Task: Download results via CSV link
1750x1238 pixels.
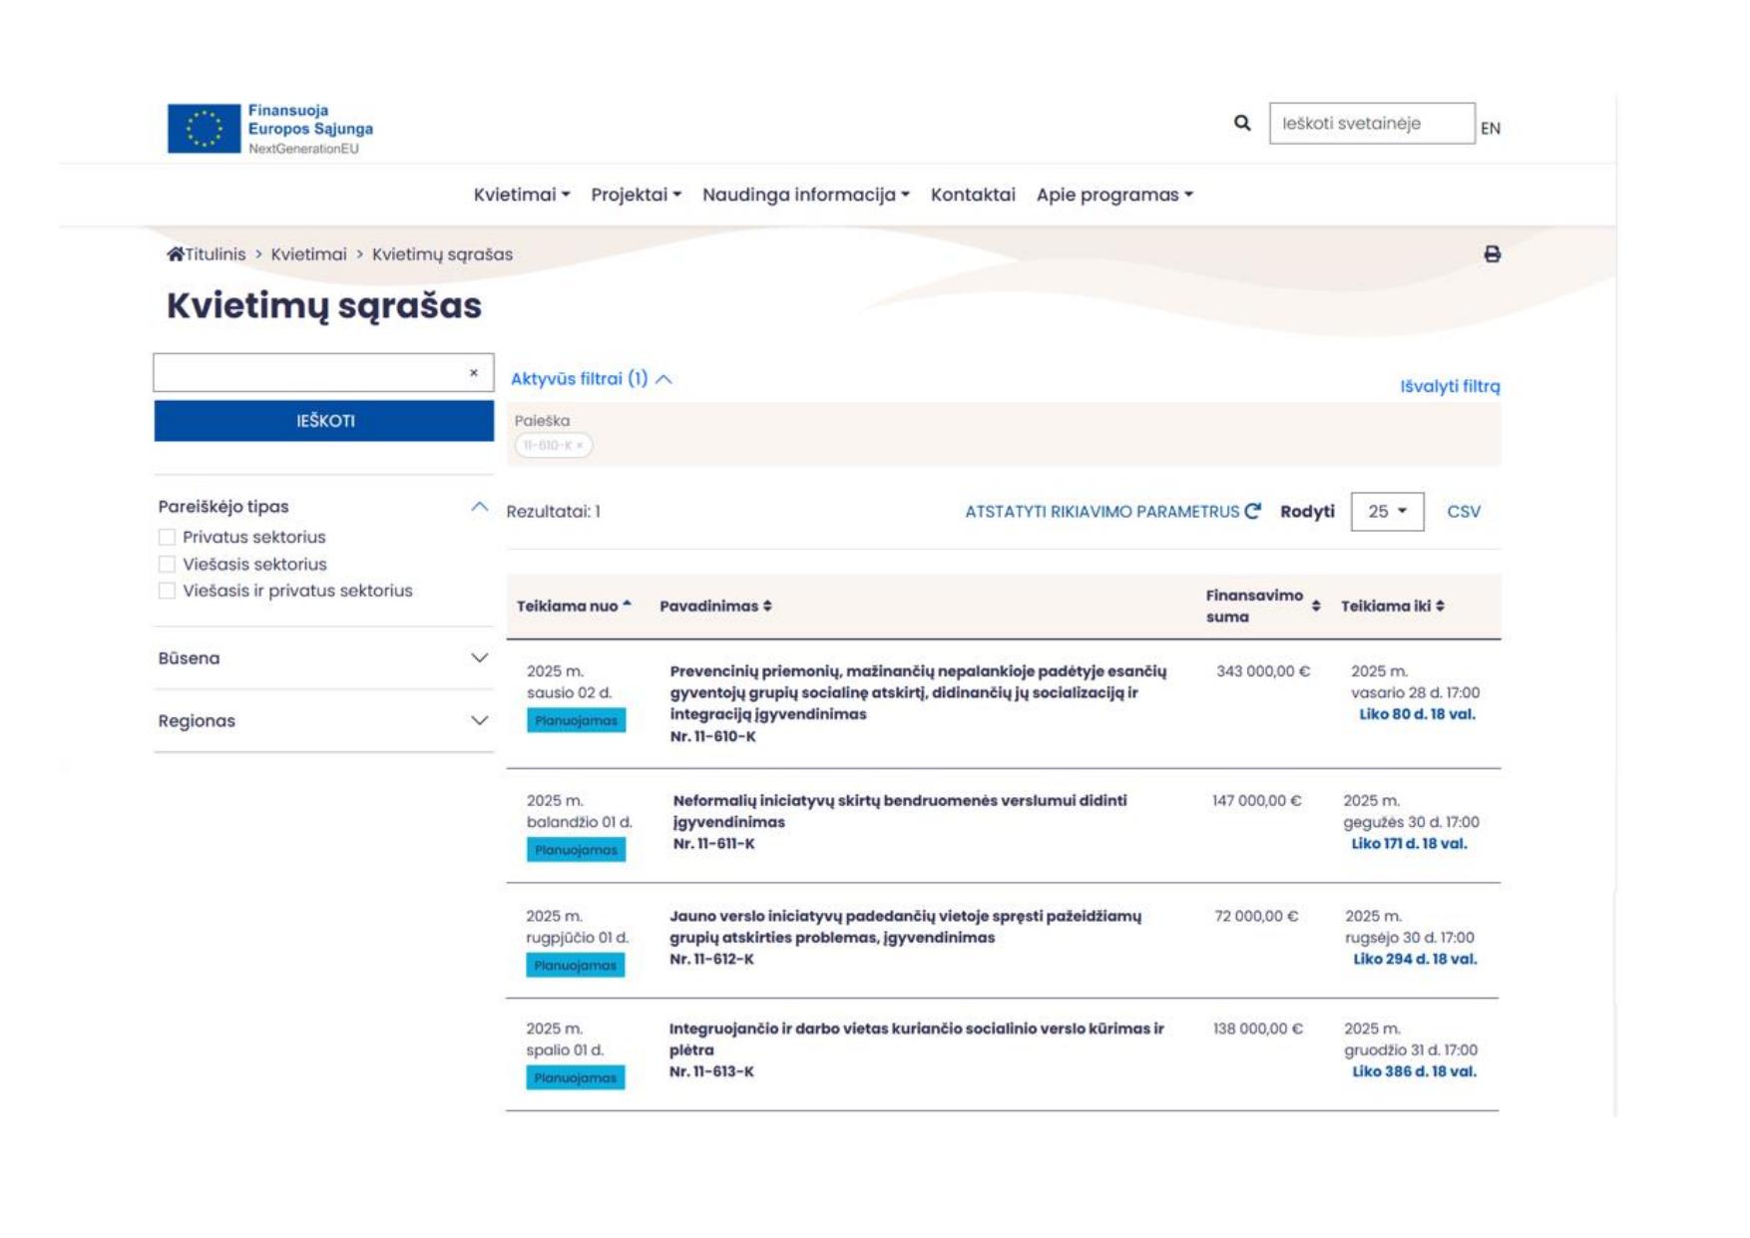Action: point(1464,512)
